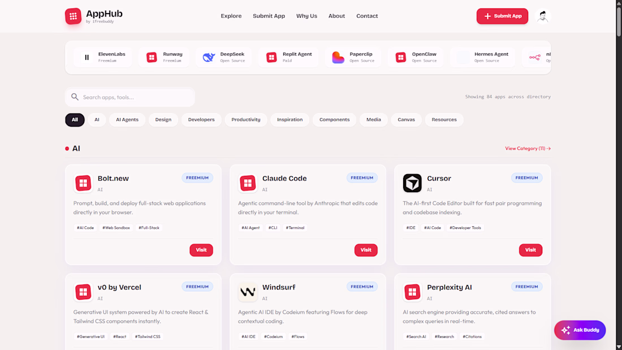This screenshot has height=350, width=622.
Task: Open the Explore nav item
Action: [231, 16]
